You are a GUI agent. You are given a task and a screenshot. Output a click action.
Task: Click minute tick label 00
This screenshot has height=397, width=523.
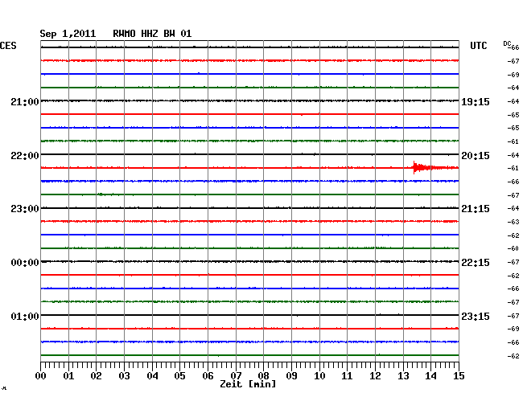click(41, 376)
